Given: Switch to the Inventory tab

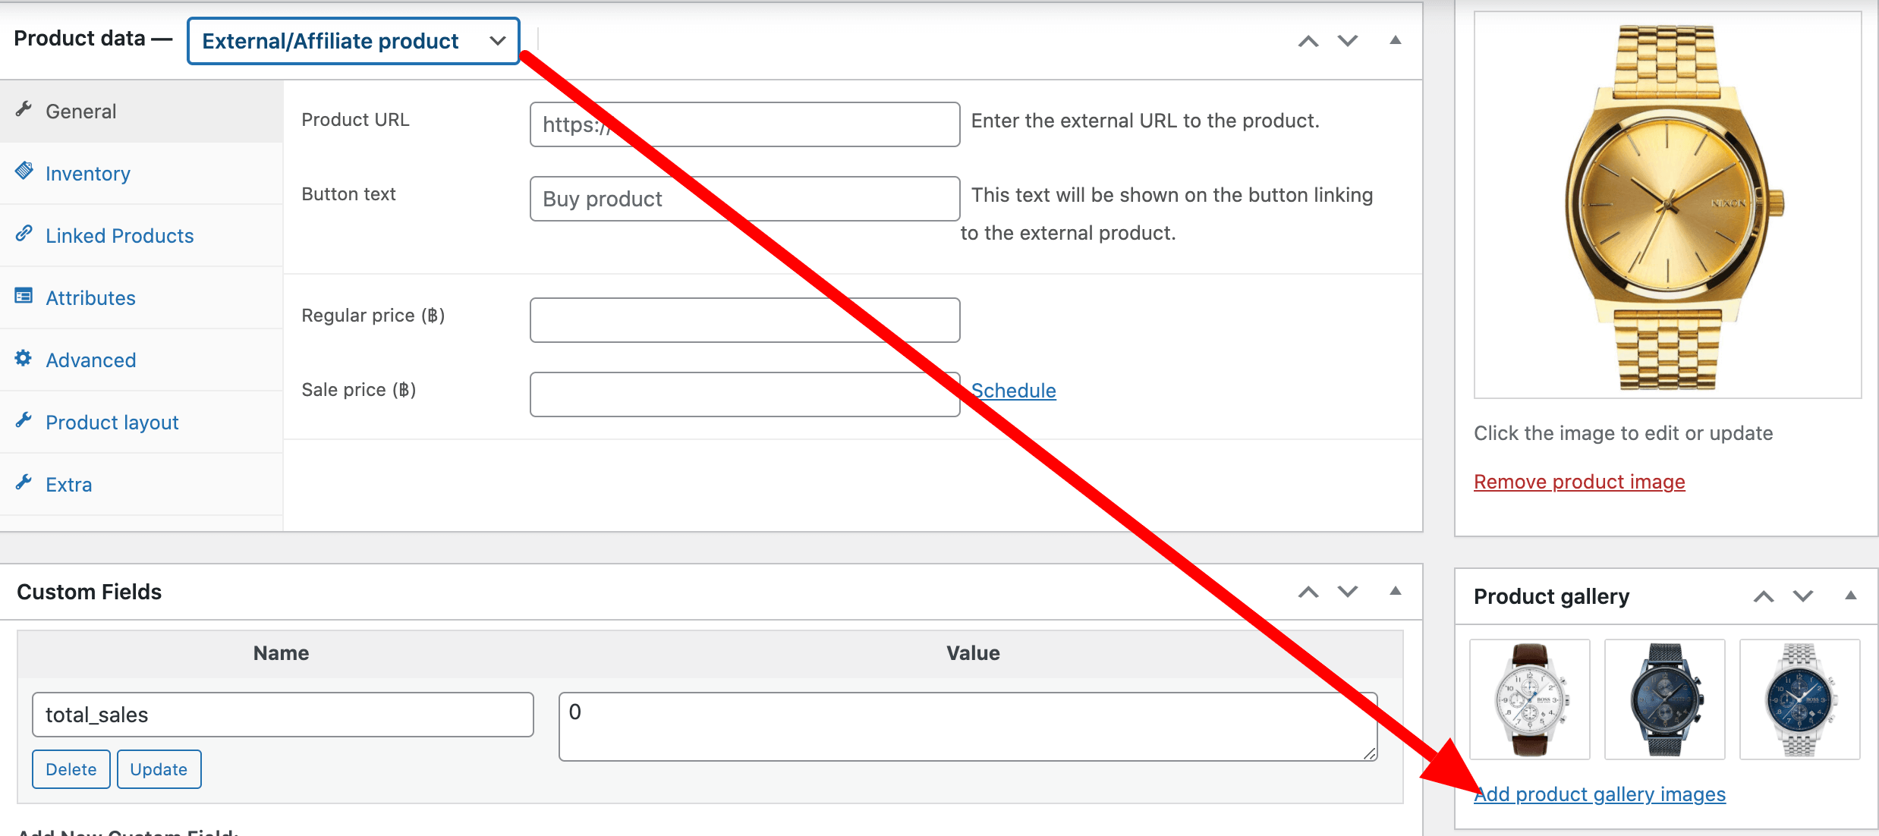Looking at the screenshot, I should coord(88,172).
